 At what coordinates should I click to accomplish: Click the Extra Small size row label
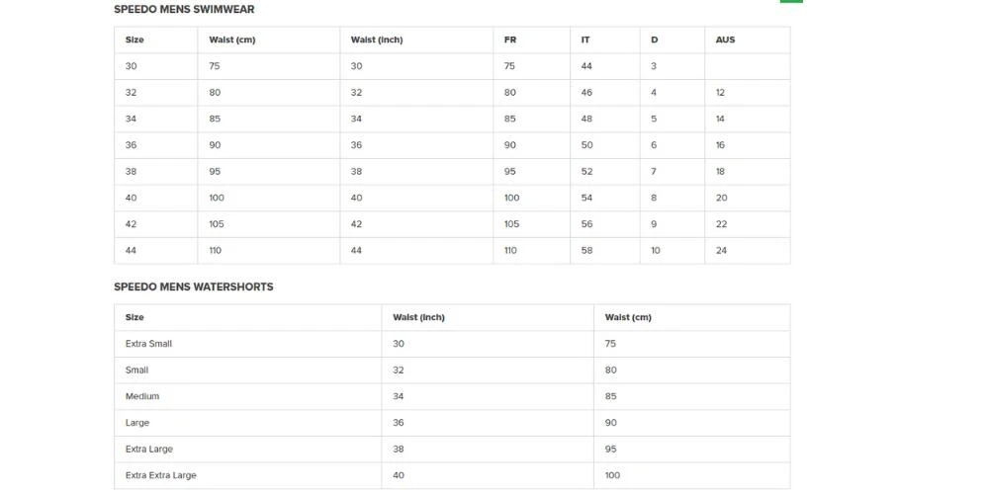click(149, 344)
